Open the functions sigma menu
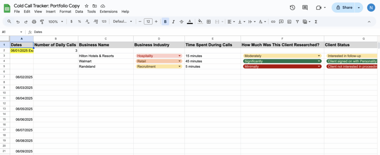 coord(316,22)
